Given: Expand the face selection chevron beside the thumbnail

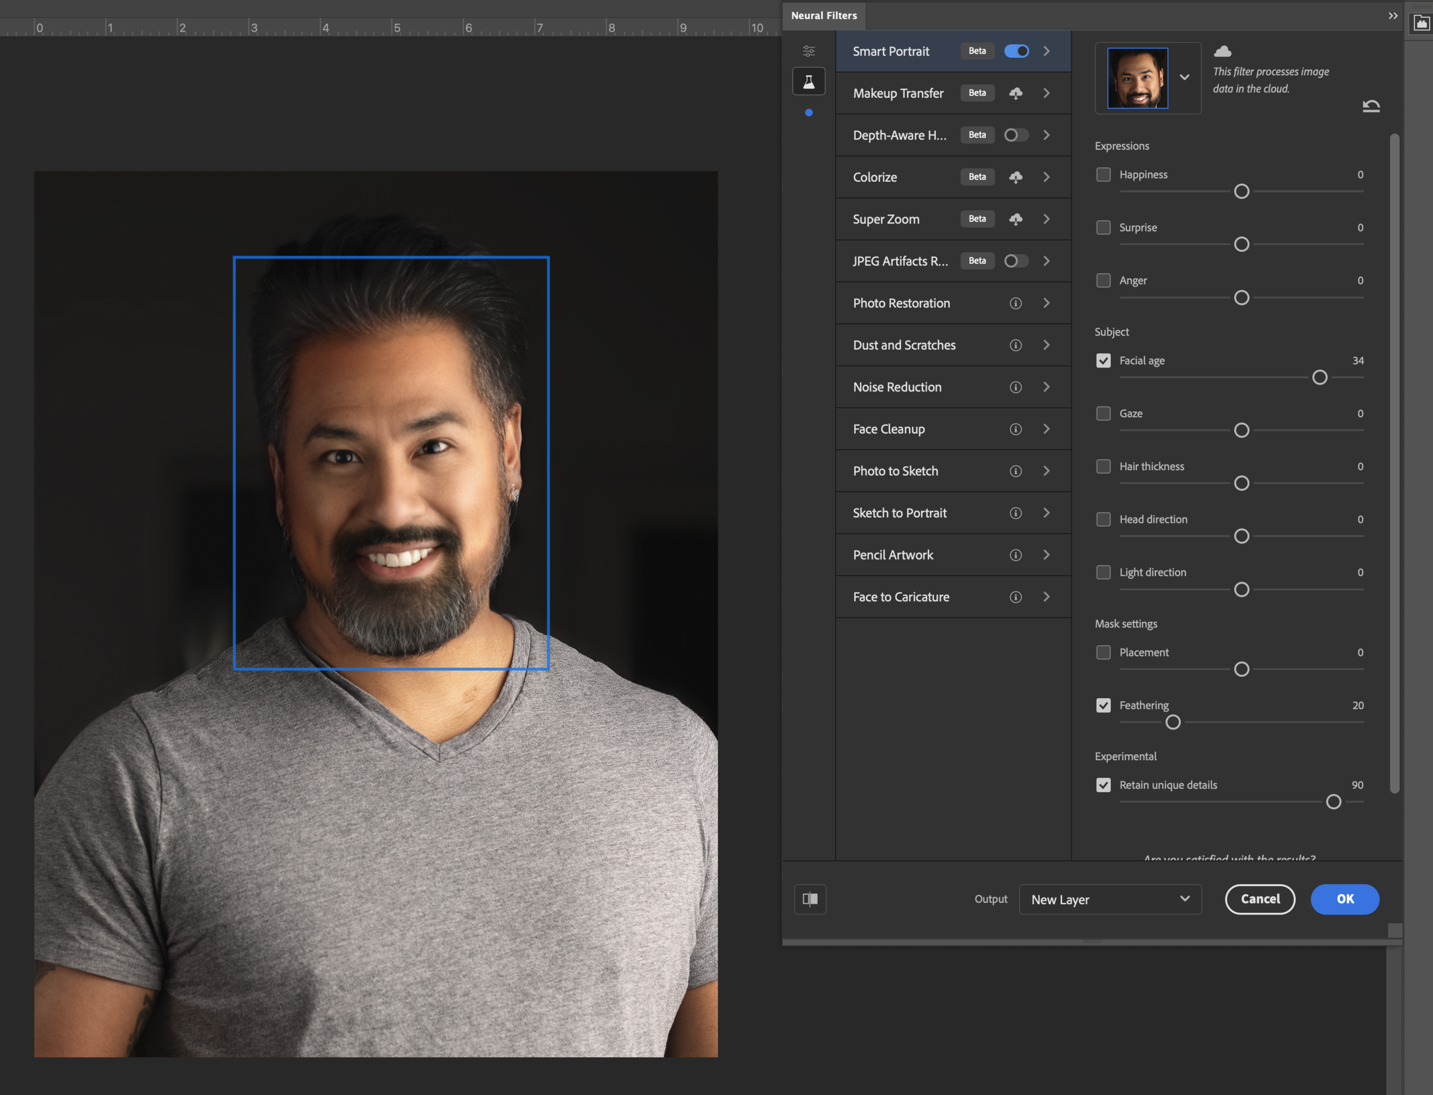Looking at the screenshot, I should coord(1185,77).
